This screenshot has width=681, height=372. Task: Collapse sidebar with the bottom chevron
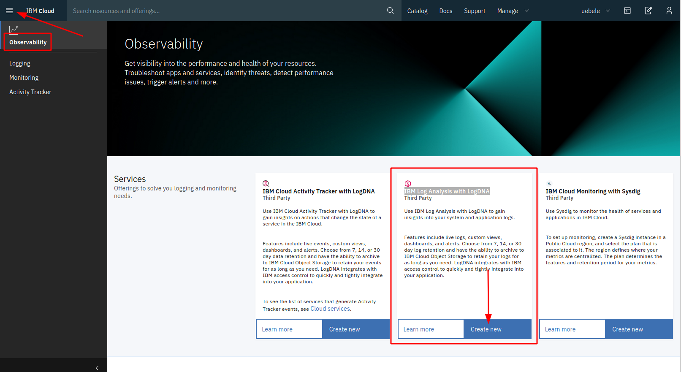[97, 368]
